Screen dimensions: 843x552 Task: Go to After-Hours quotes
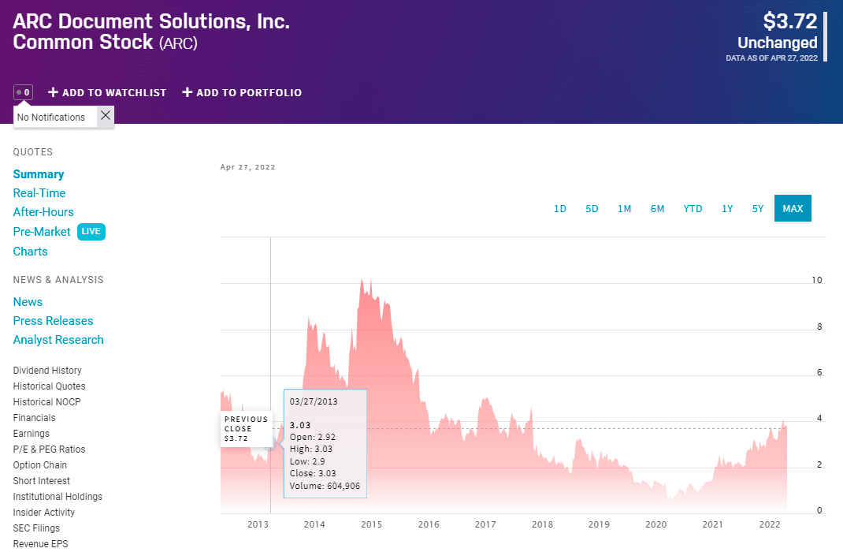[x=43, y=212]
